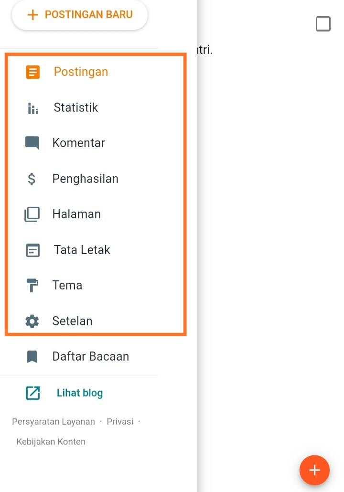
Task: Open the Halaman menu label
Action: coord(76,214)
